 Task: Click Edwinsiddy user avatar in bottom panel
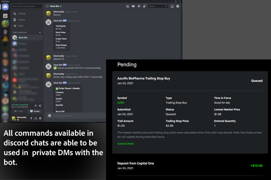14,118
